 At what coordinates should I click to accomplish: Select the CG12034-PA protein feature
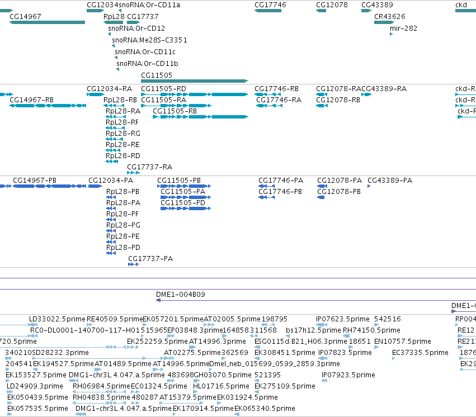click(x=95, y=186)
